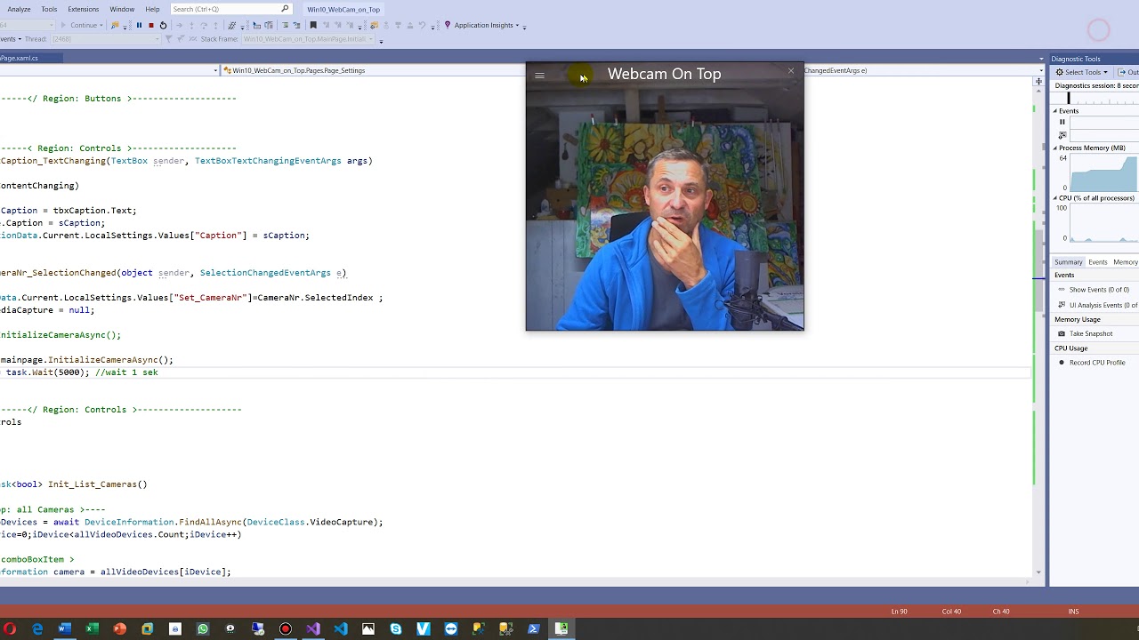This screenshot has width=1139, height=640.
Task: Open the Tools menu
Action: pyautogui.click(x=49, y=9)
